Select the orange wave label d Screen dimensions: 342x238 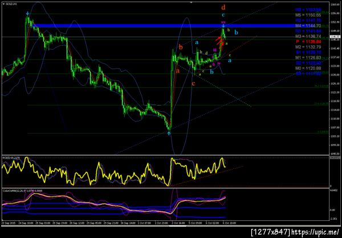(x=223, y=7)
